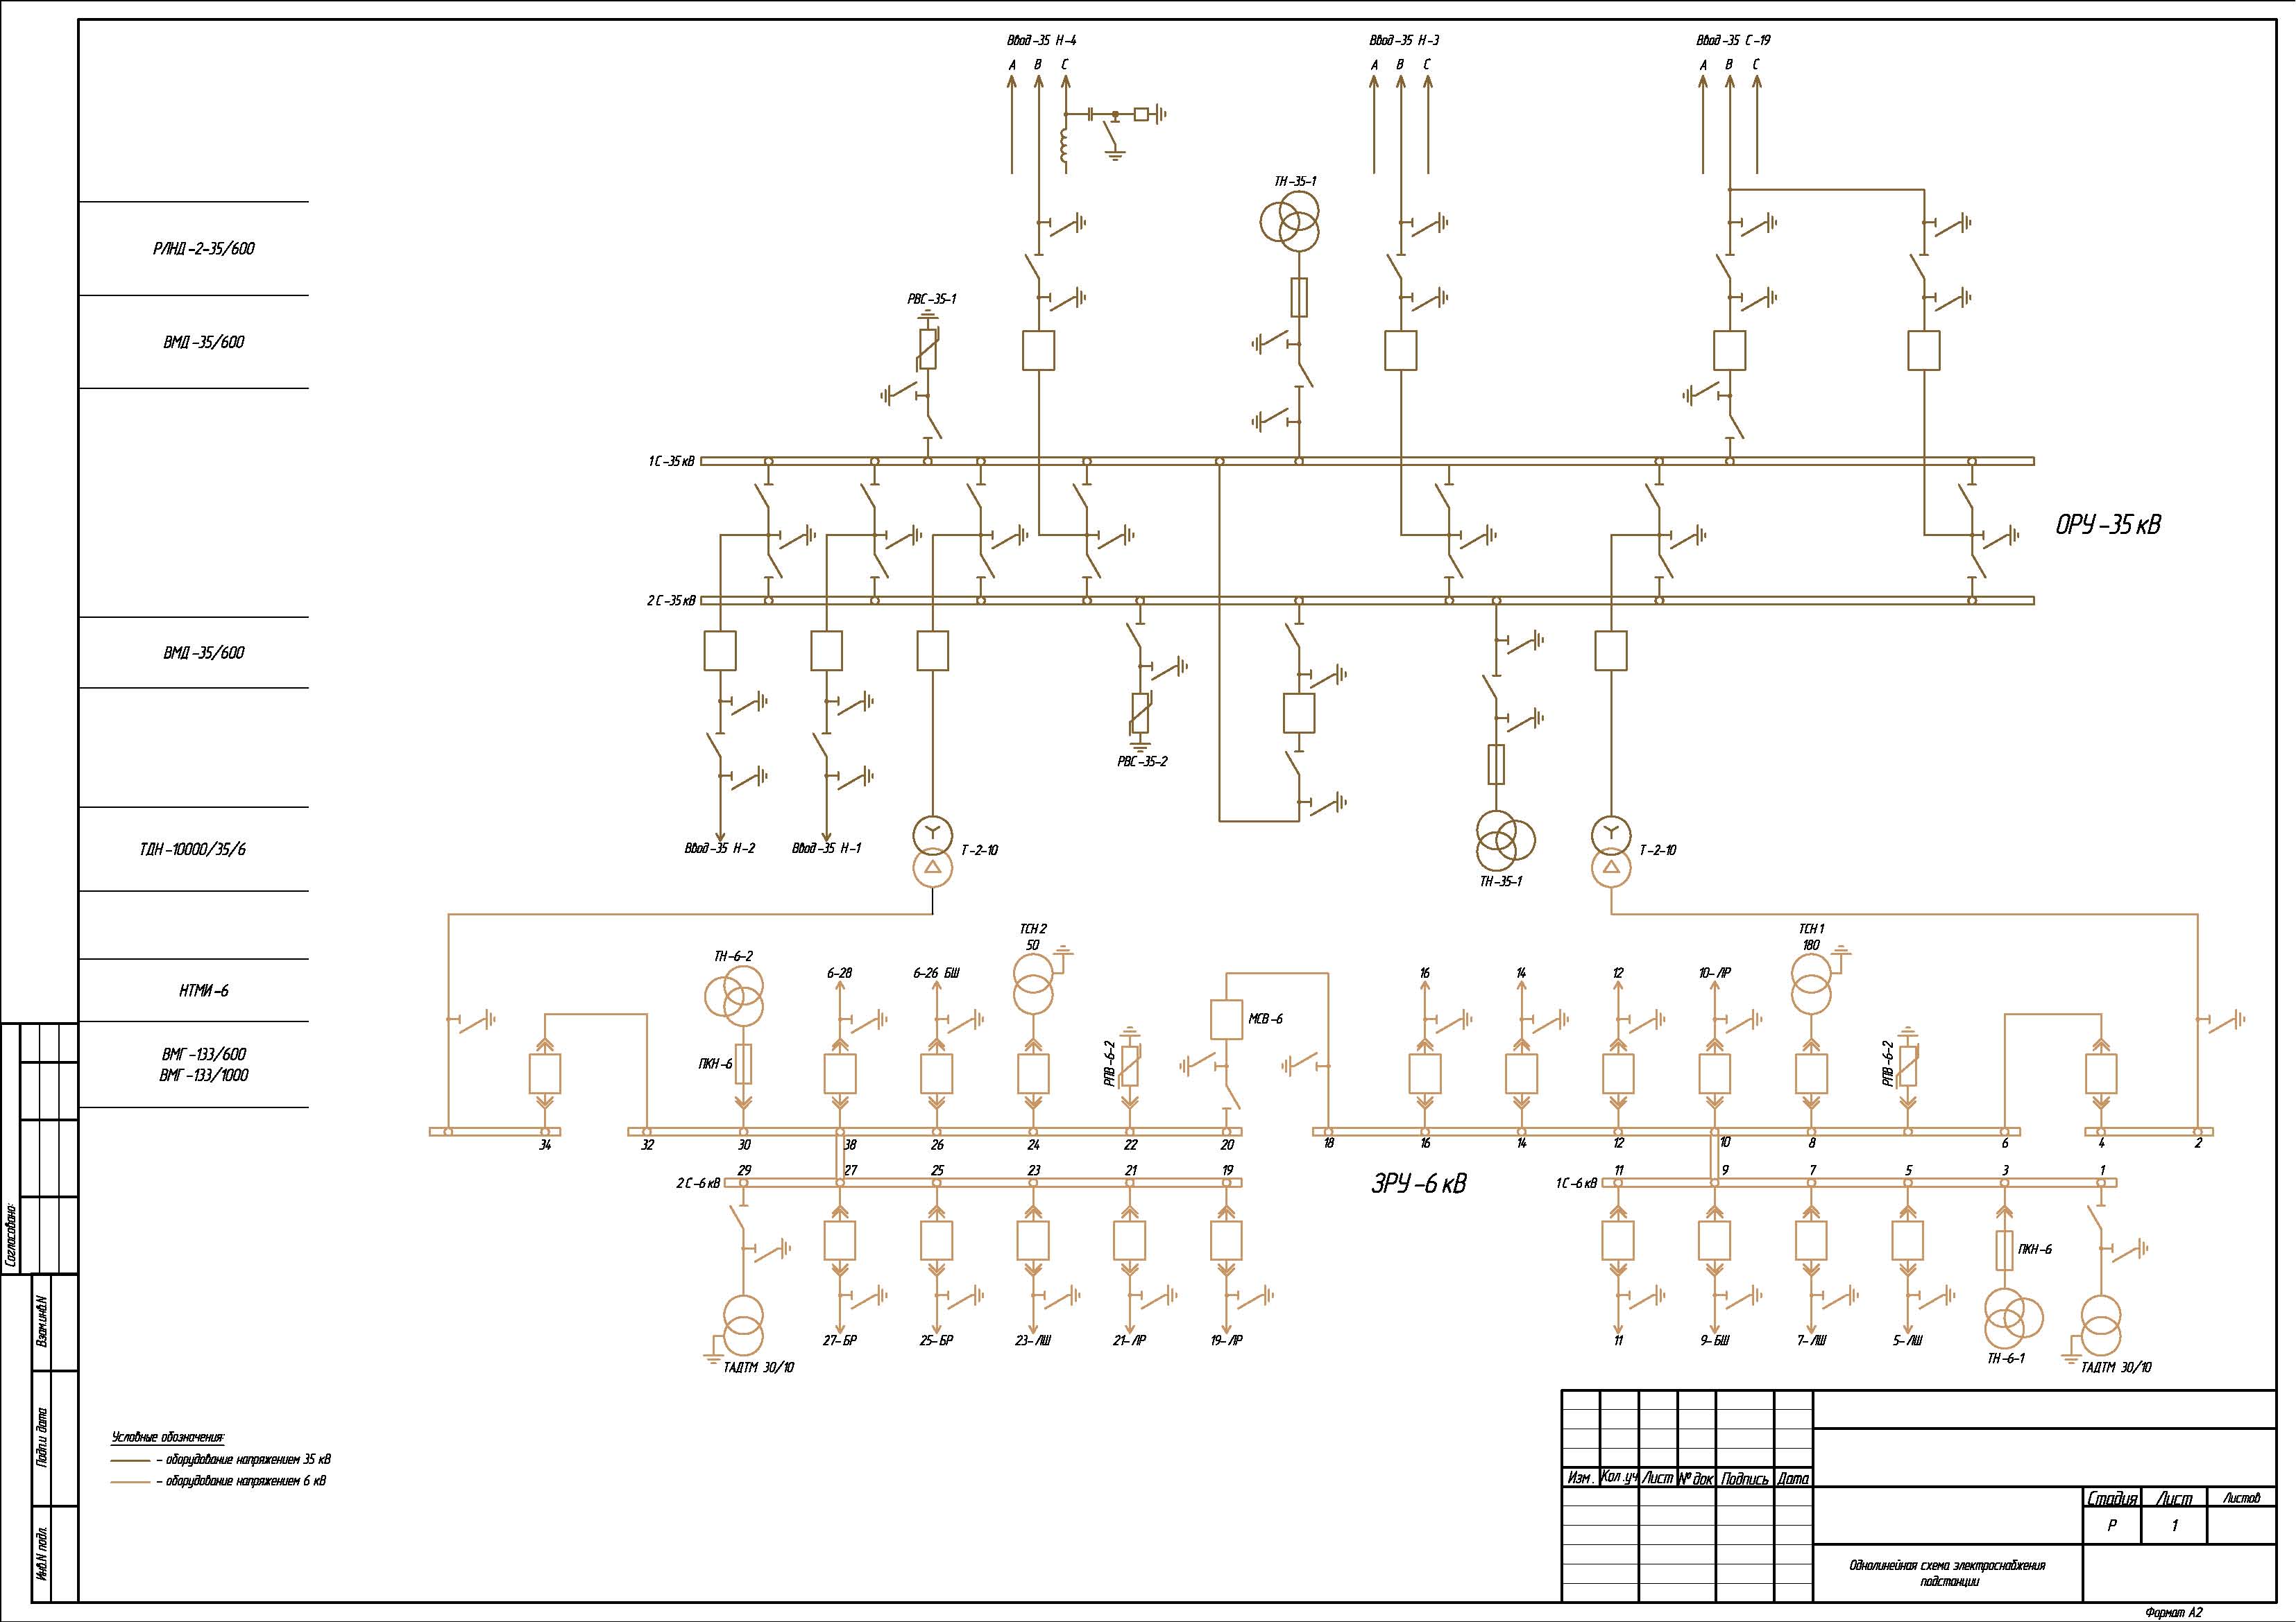The width and height of the screenshot is (2296, 1622).
Task: Select the inductor coil on phase C of Н-4
Action: (1064, 146)
